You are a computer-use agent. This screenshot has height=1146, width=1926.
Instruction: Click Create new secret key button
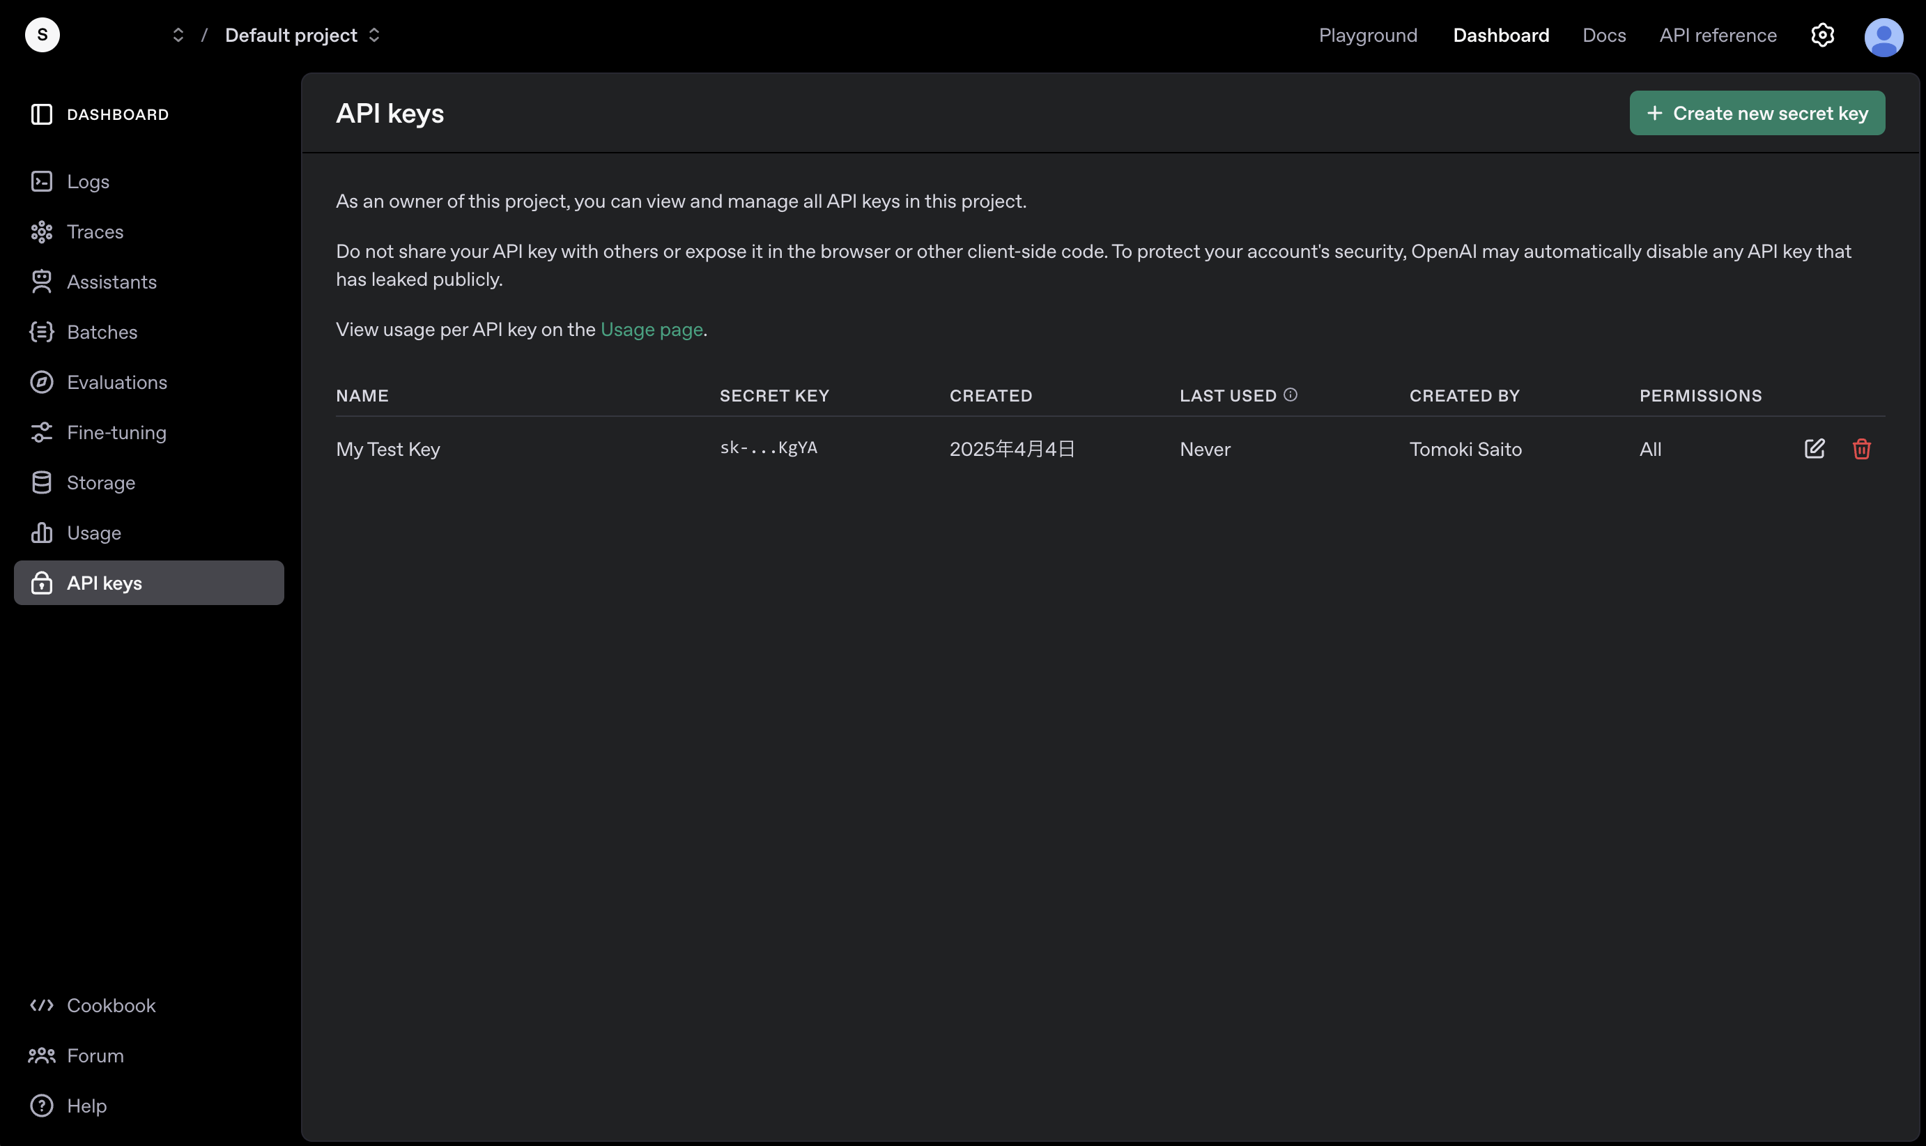tap(1756, 114)
